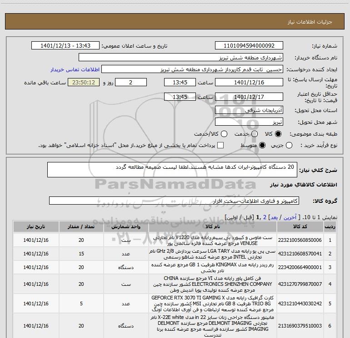
Task: Click the تعداد / مقدار column header
Action: click(81, 226)
